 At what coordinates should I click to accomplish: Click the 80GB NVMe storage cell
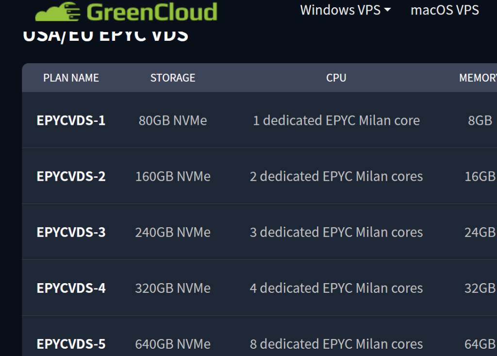173,120
